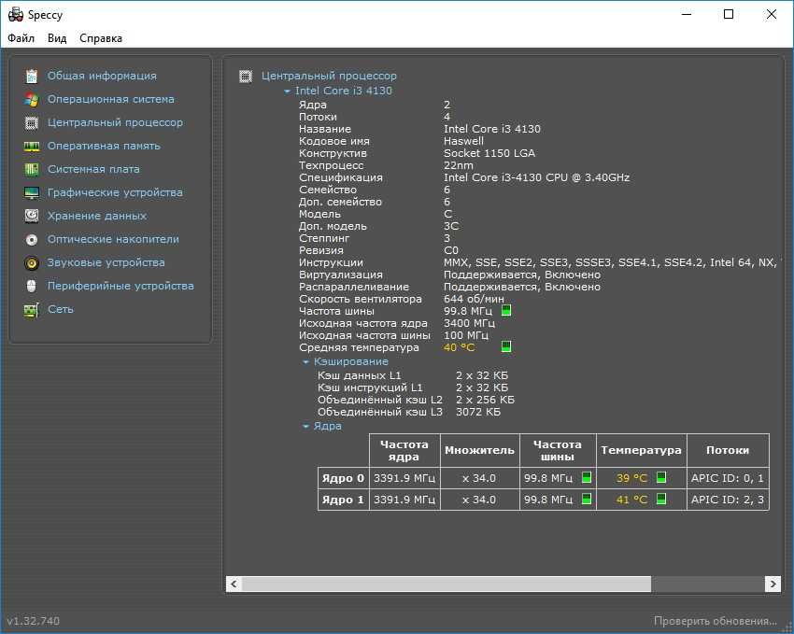Open Общая информация section

click(102, 76)
